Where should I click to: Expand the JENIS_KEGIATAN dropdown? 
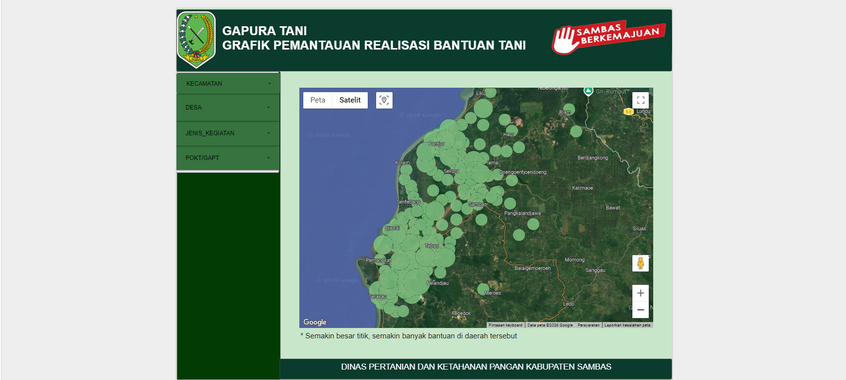click(228, 133)
